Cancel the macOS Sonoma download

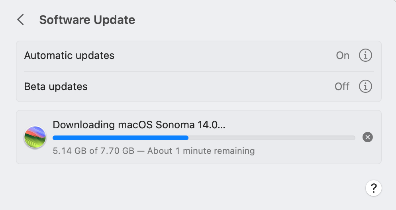[367, 137]
